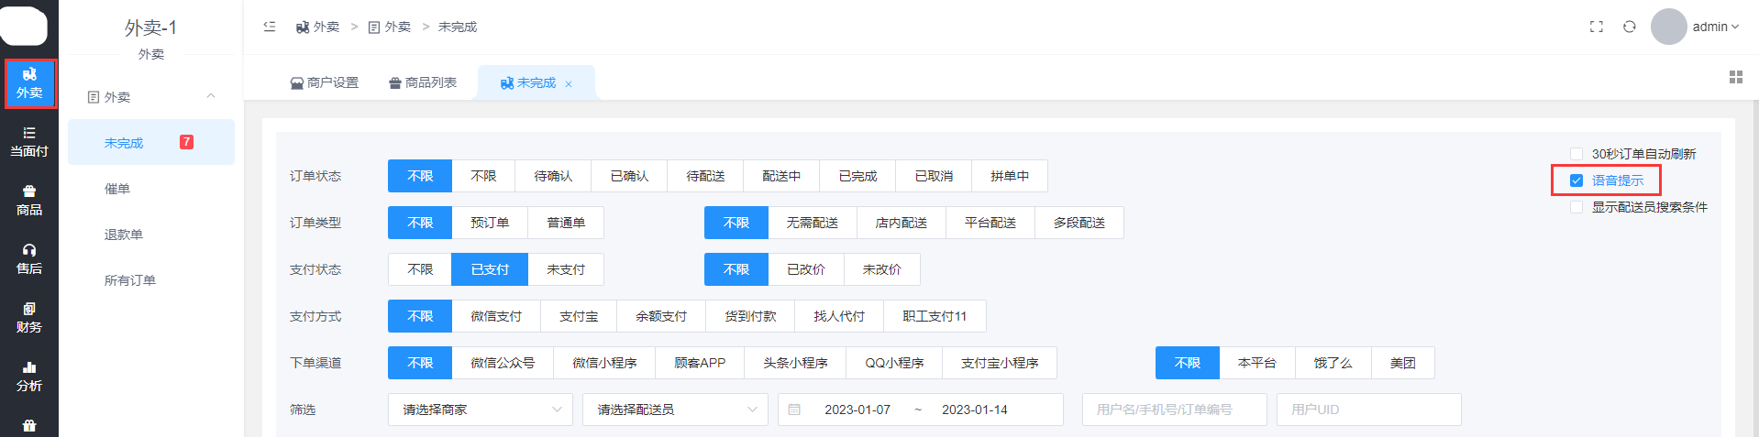
Task: Select 预订单 order type
Action: [x=490, y=223]
